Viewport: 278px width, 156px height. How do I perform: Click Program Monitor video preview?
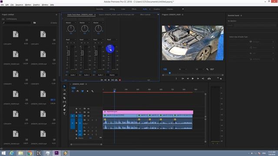[x=193, y=43]
